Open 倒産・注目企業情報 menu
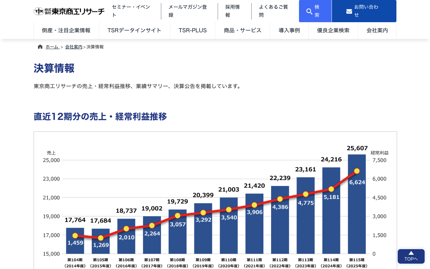This screenshot has height=269, width=430. coord(66,30)
